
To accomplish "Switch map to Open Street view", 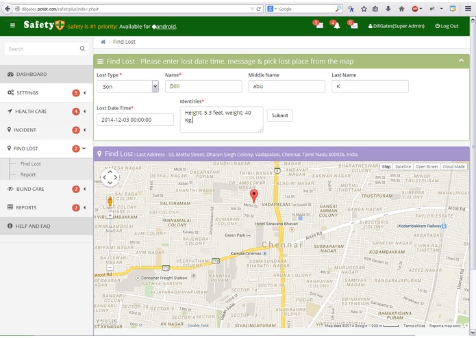I will 427,166.
